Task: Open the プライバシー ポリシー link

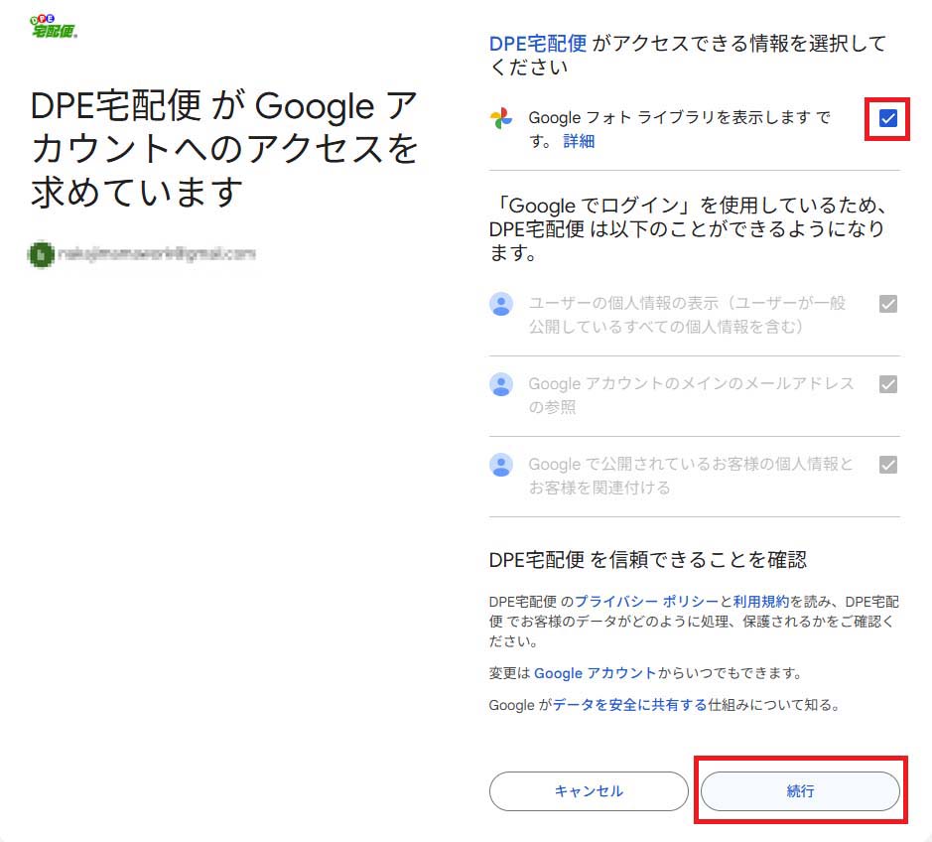Action: coord(647,601)
